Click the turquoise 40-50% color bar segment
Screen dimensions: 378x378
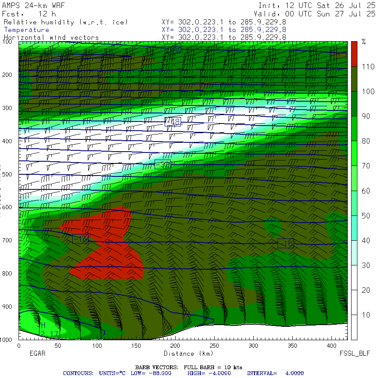tap(354, 228)
